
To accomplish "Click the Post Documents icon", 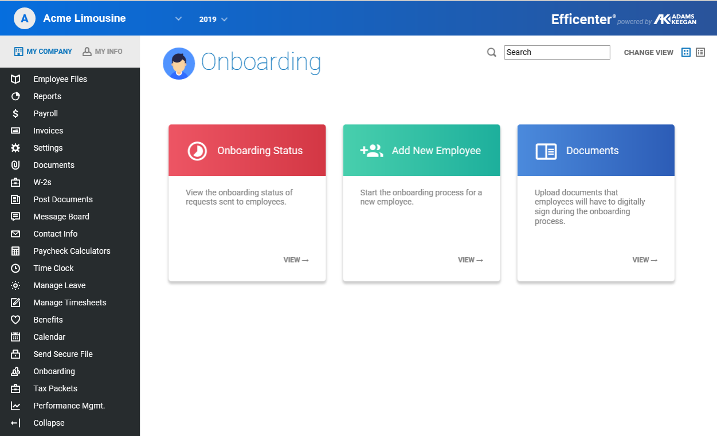I will pyautogui.click(x=15, y=199).
